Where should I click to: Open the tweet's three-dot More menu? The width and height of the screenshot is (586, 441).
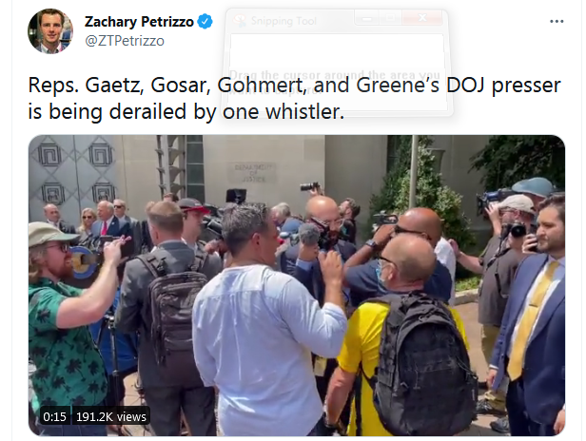click(x=557, y=21)
